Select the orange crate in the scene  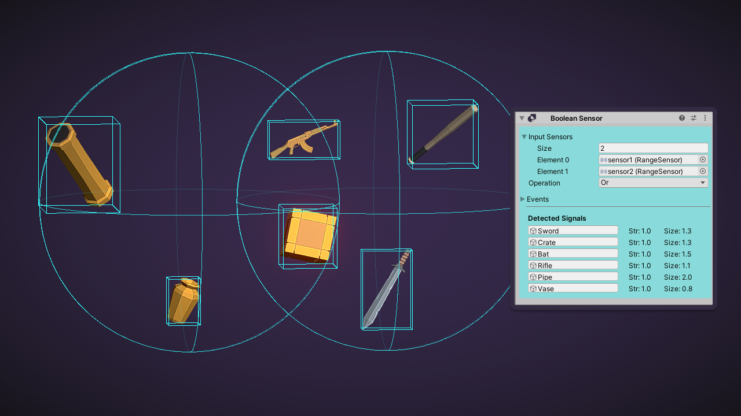pyautogui.click(x=310, y=235)
